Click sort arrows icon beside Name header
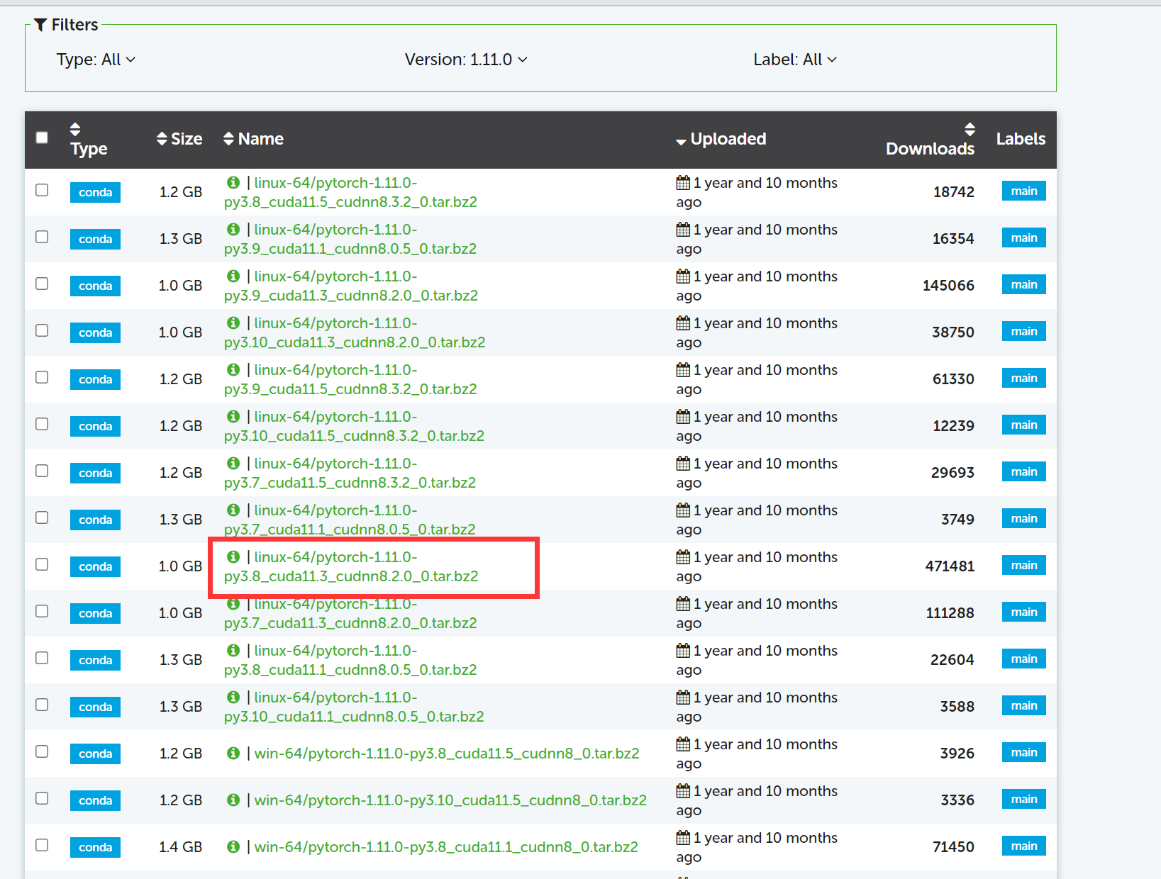Viewport: 1161px width, 879px height. [228, 138]
